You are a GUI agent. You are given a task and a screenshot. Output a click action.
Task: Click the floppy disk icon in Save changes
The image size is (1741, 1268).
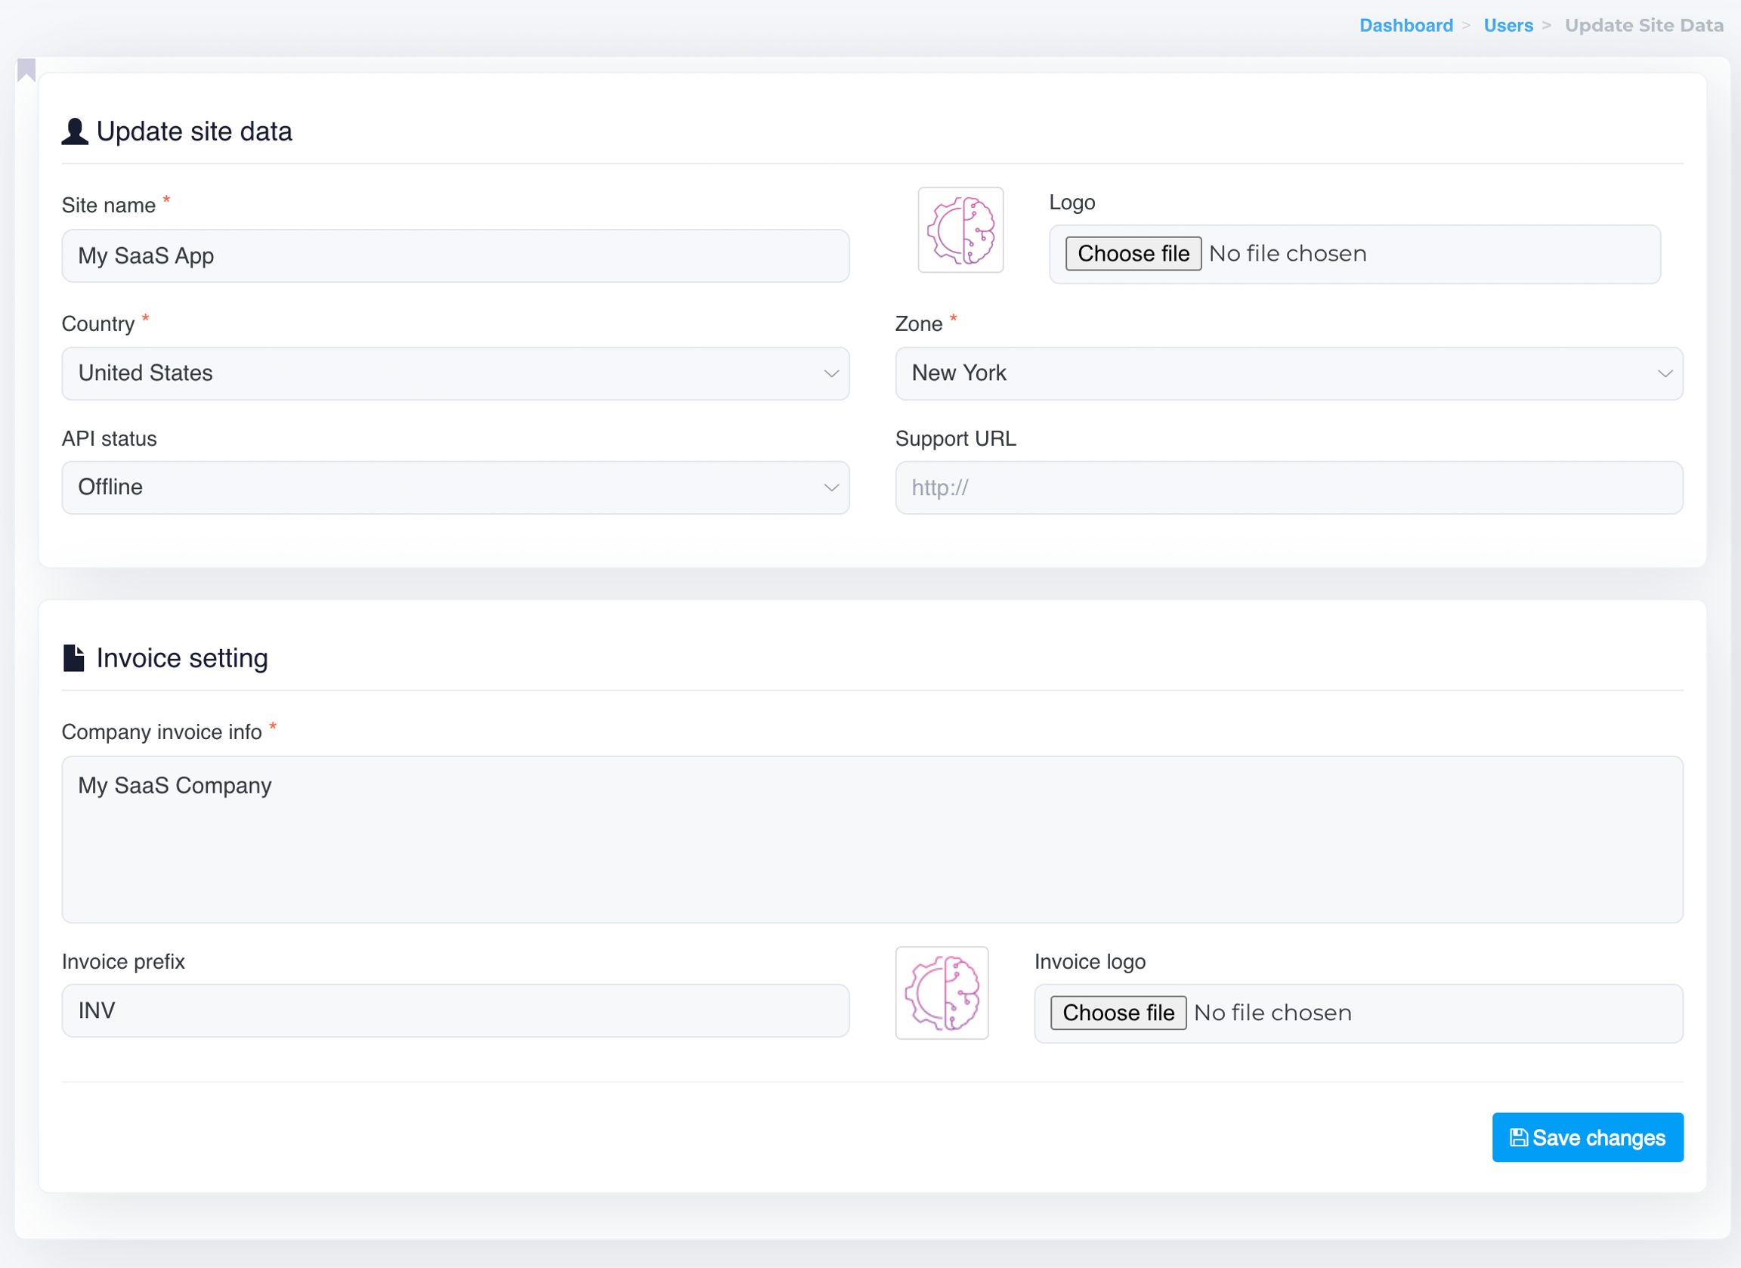tap(1517, 1137)
